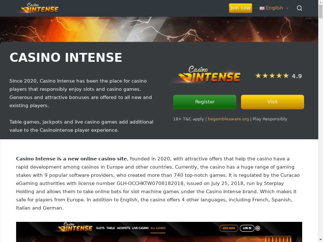Open the begambleaware.org link
Screen dimensions: 323x242
228,119
